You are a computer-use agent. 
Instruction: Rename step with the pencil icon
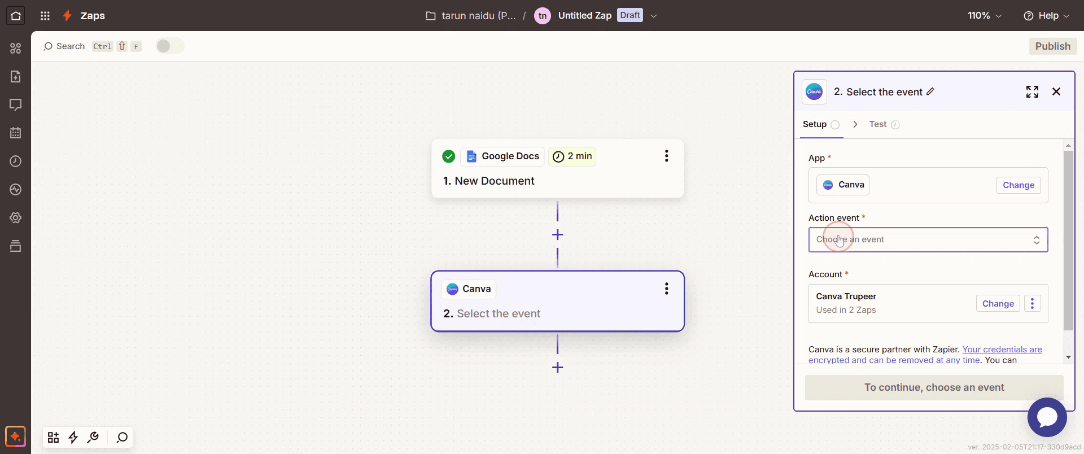pyautogui.click(x=930, y=91)
